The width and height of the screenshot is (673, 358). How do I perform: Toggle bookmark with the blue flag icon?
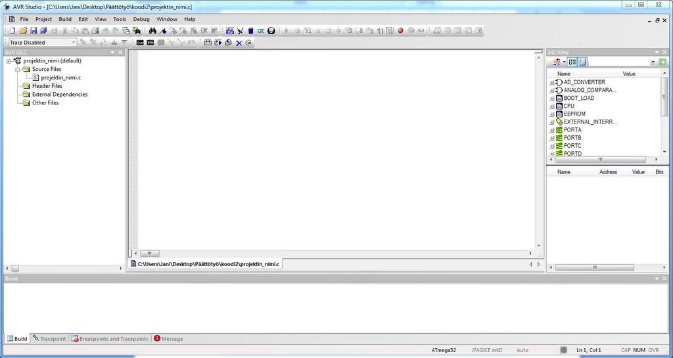coord(163,30)
